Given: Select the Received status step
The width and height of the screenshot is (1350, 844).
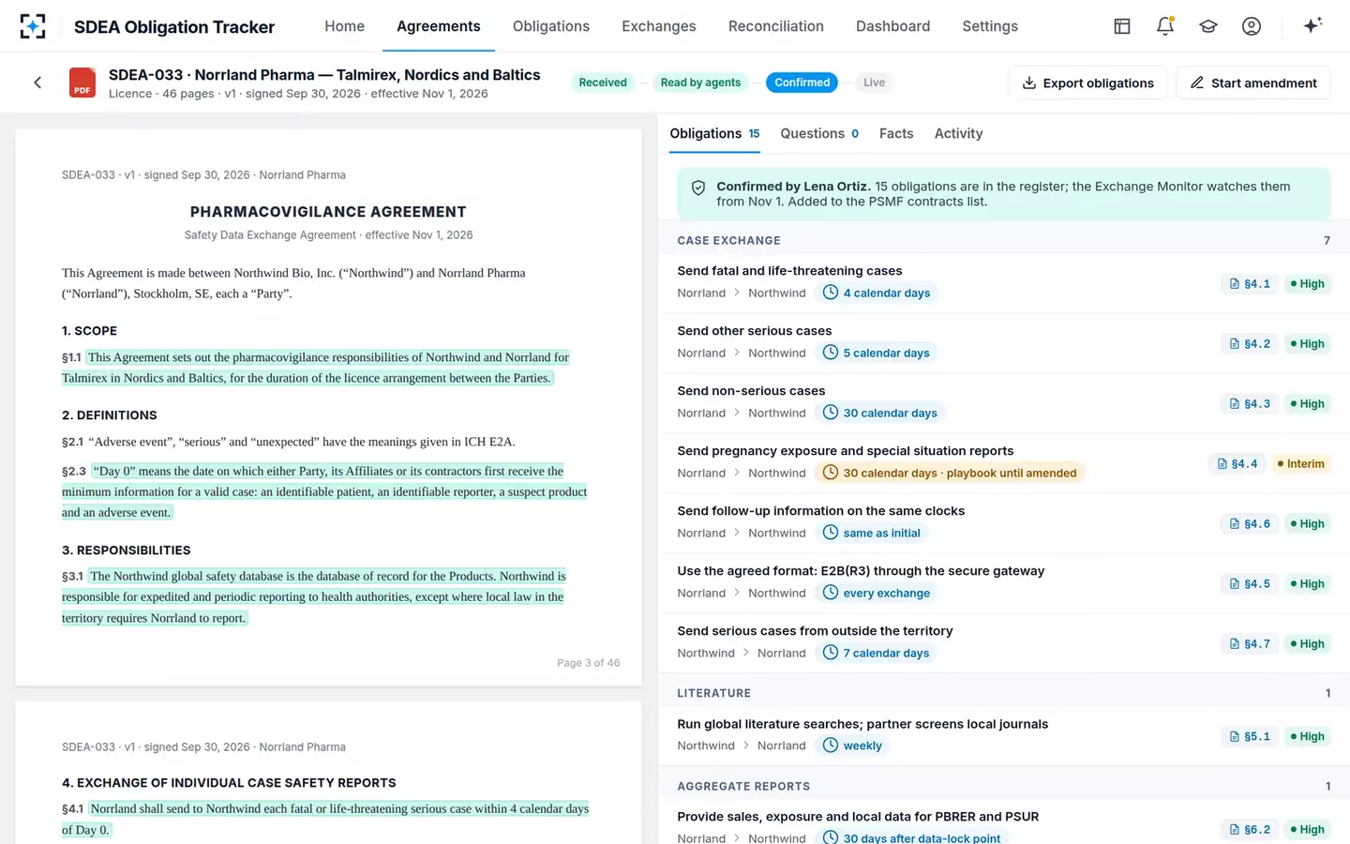Looking at the screenshot, I should click(603, 83).
